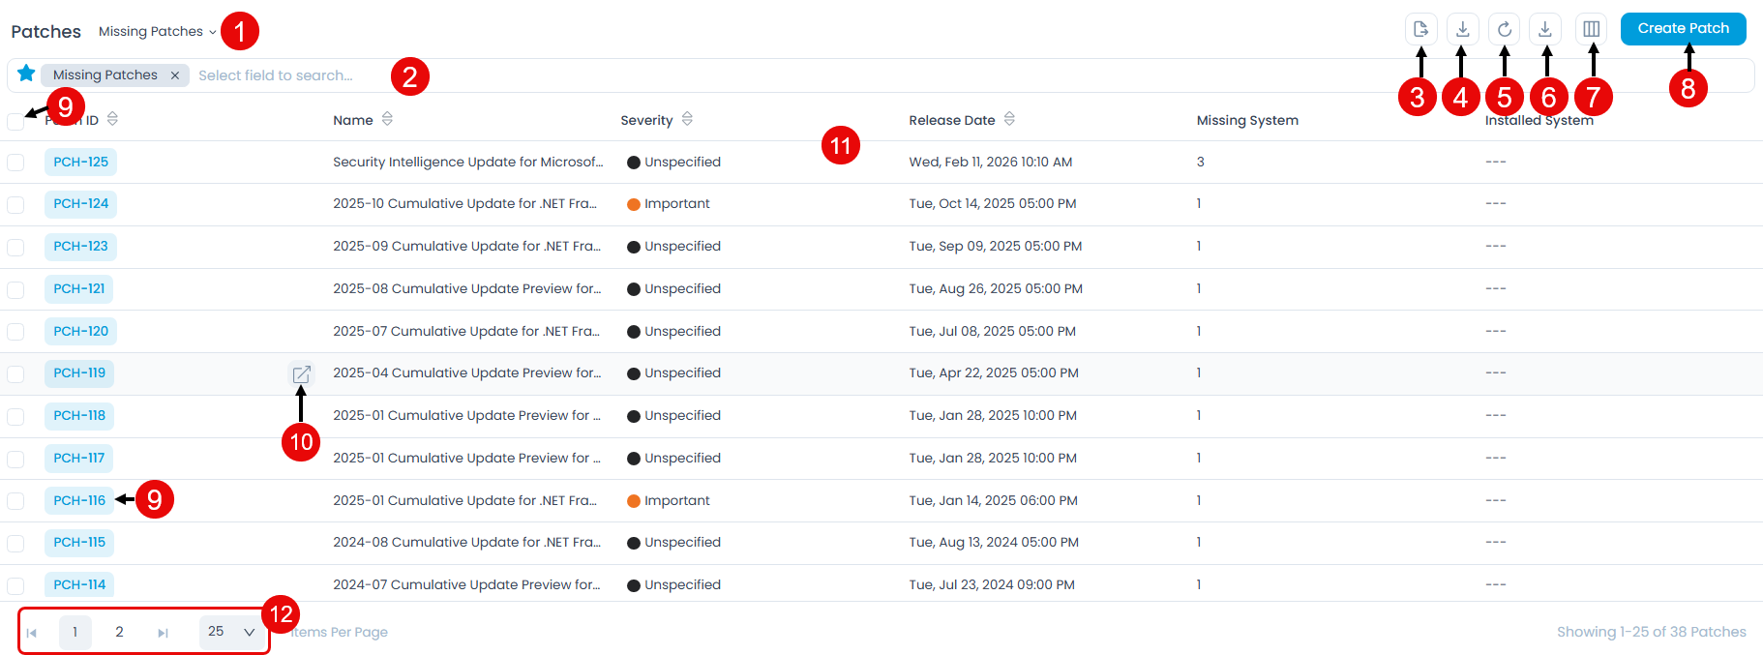Open patch PCH-114 link
This screenshot has height=655, width=1763.
pos(79,584)
